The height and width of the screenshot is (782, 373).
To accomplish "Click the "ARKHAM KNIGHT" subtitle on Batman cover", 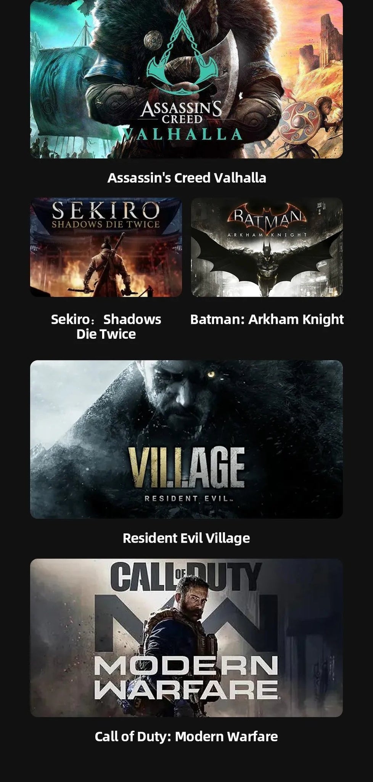I will tap(267, 234).
